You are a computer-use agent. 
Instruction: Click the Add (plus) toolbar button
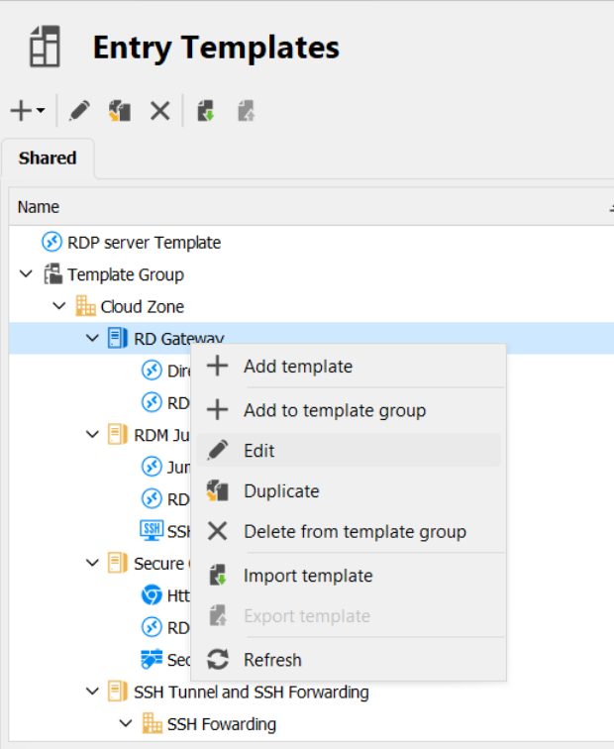22,111
